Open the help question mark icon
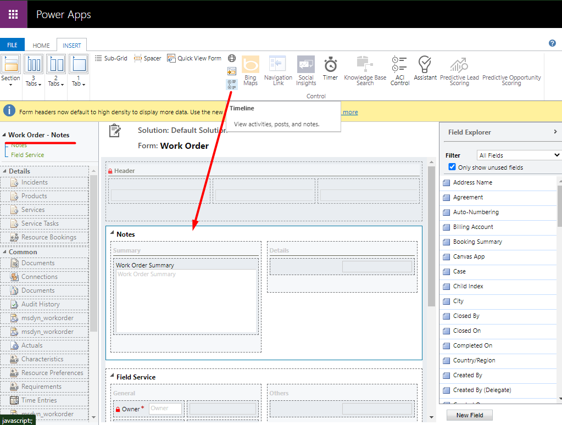Image resolution: width=562 pixels, height=425 pixels. 552,43
